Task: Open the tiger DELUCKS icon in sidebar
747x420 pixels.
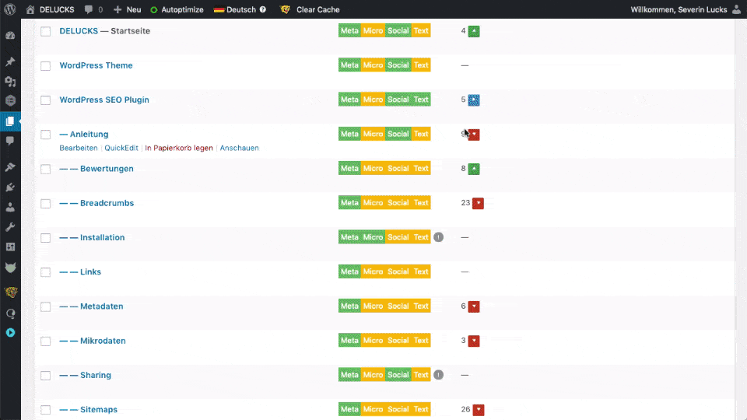Action: click(10, 292)
